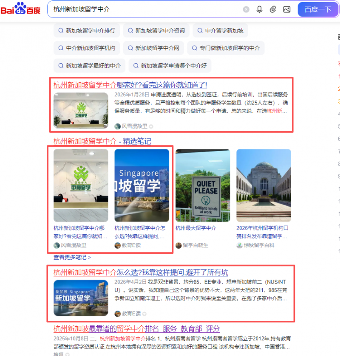340x356 pixels.
Task: Start voice search with microphone icon
Action: (259, 9)
